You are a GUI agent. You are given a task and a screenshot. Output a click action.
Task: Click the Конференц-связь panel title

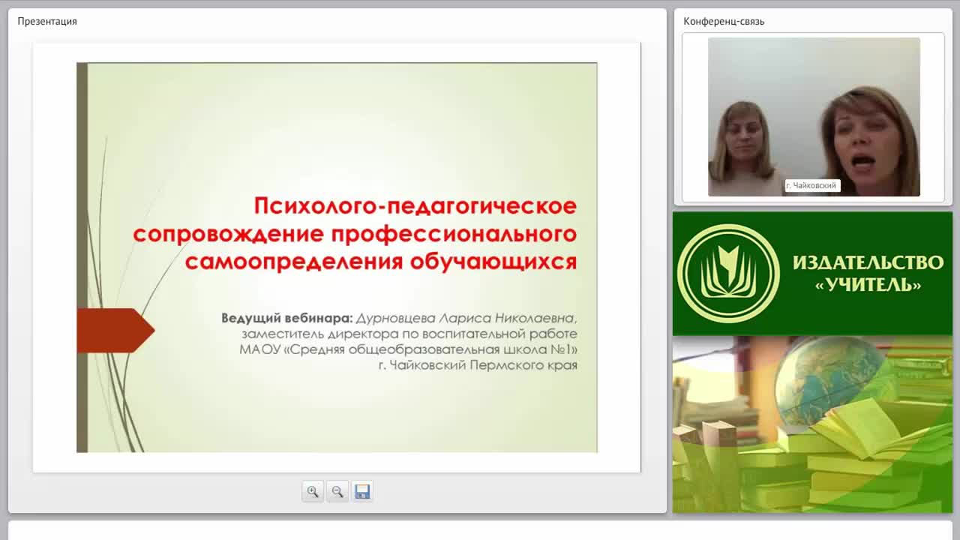pyautogui.click(x=724, y=21)
